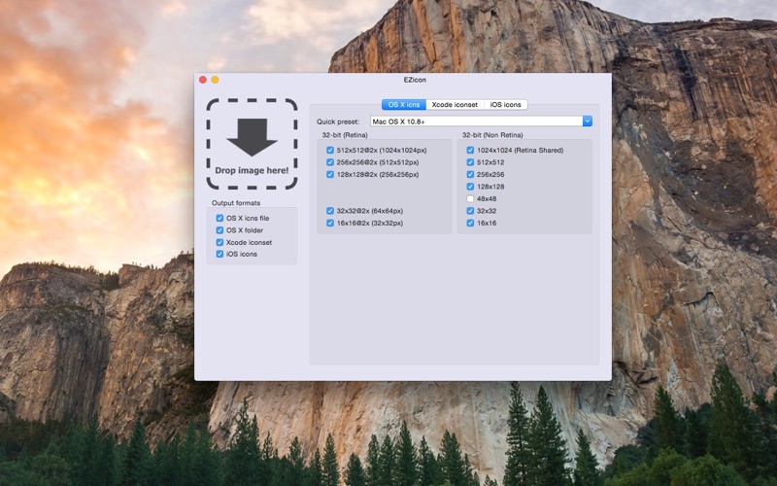This screenshot has height=486, width=777.
Task: Switch to the iOS icons tab
Action: [x=505, y=105]
